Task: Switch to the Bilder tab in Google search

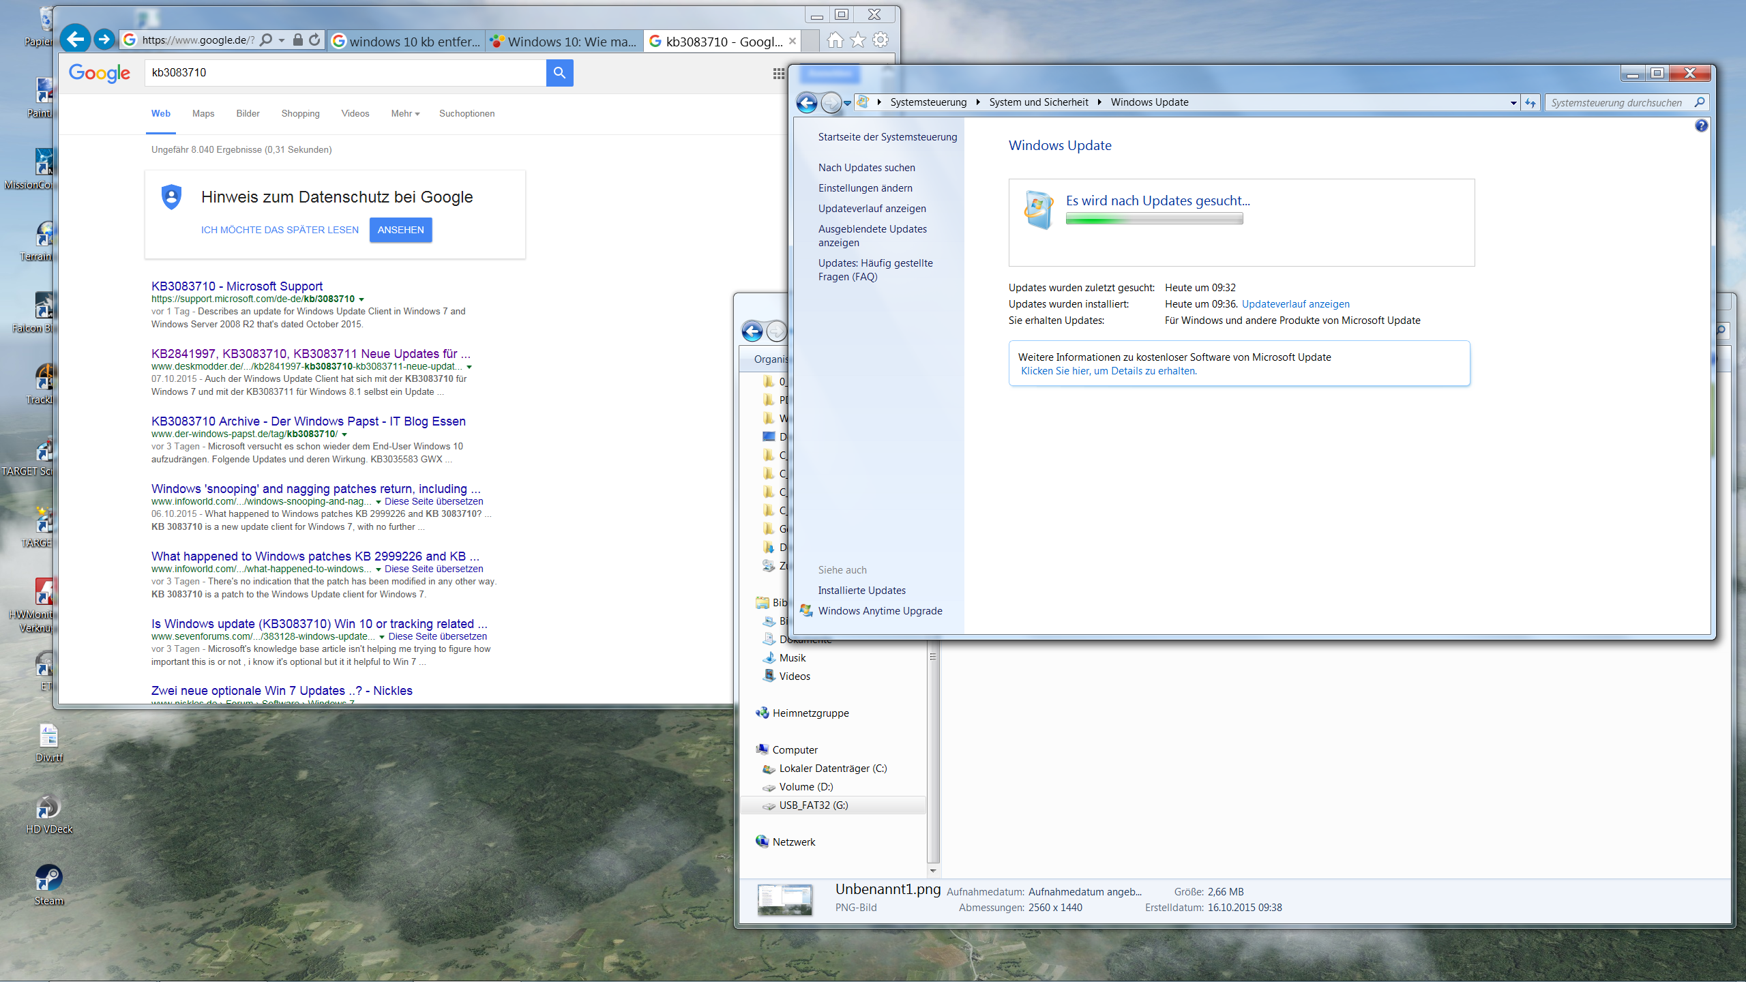Action: pos(247,113)
